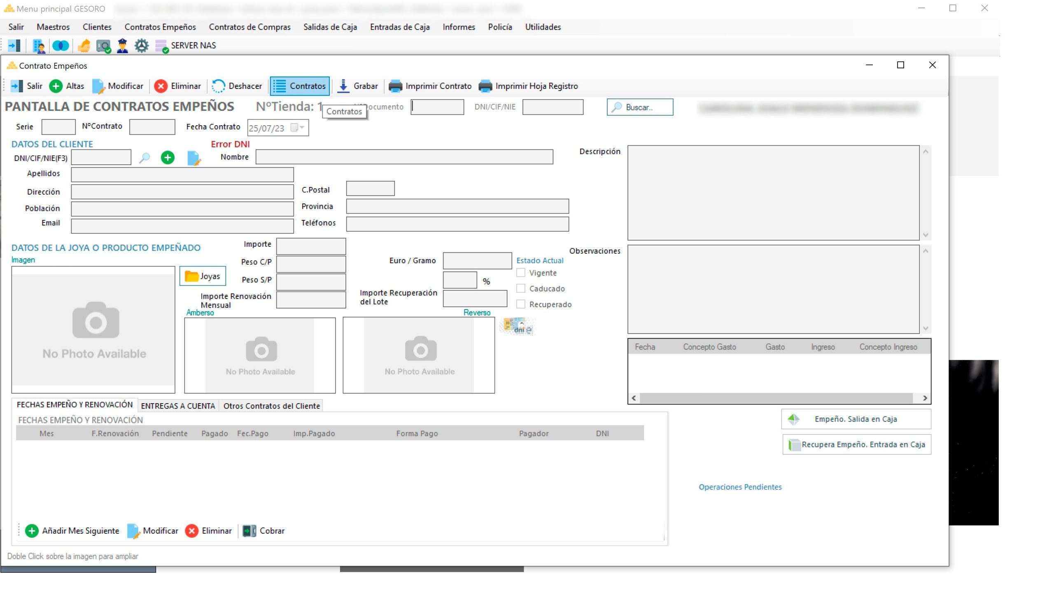Check the Recuperado checkbox
The image size is (1054, 593).
point(521,304)
